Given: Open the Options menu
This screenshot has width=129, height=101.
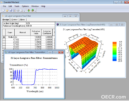Looking at the screenshot, I should click(x=25, y=6).
